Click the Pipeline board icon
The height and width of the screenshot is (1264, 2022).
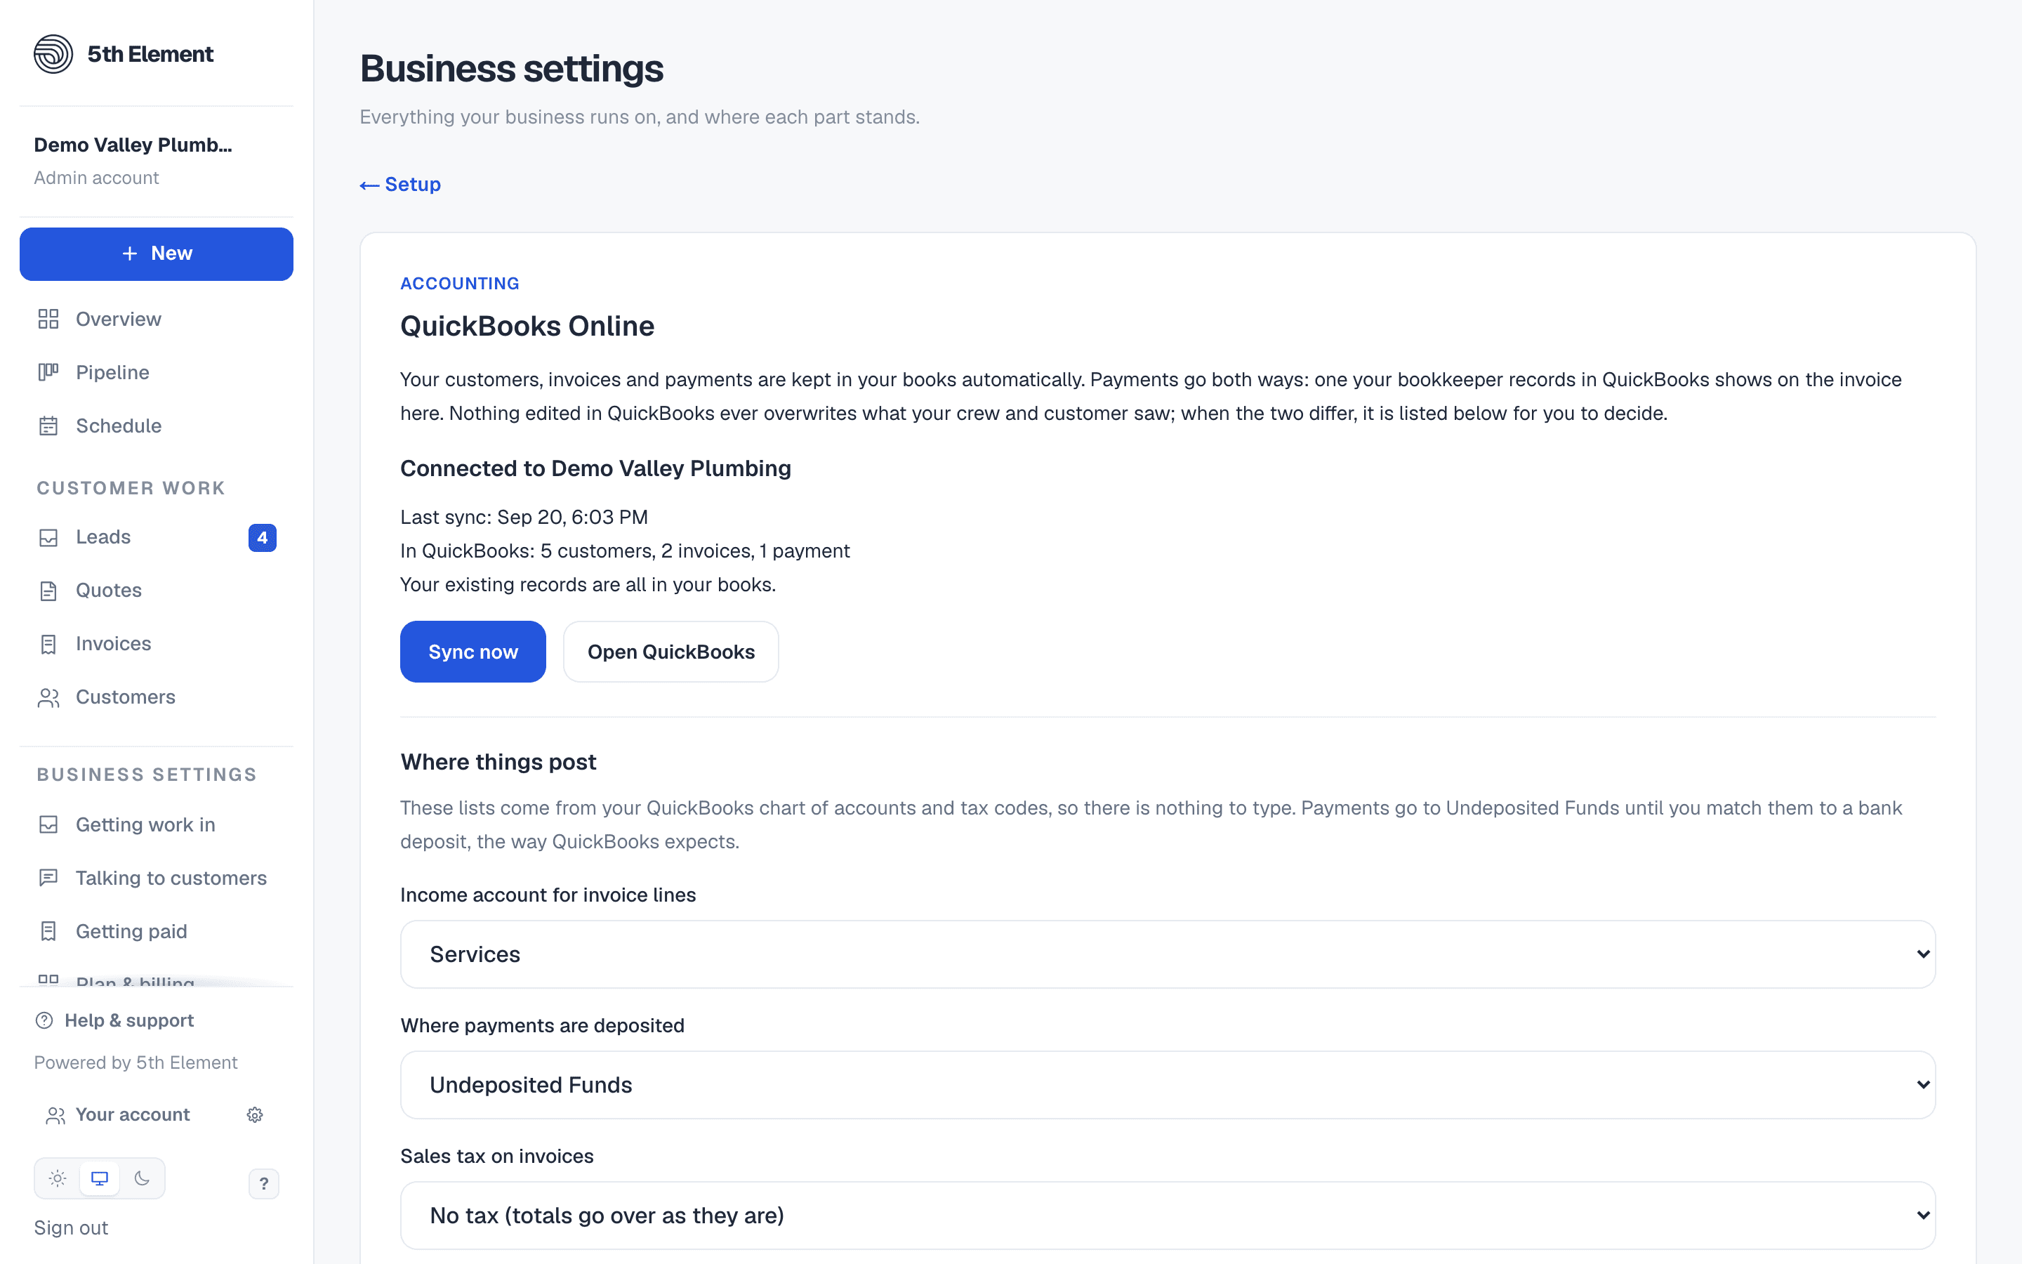click(x=48, y=372)
